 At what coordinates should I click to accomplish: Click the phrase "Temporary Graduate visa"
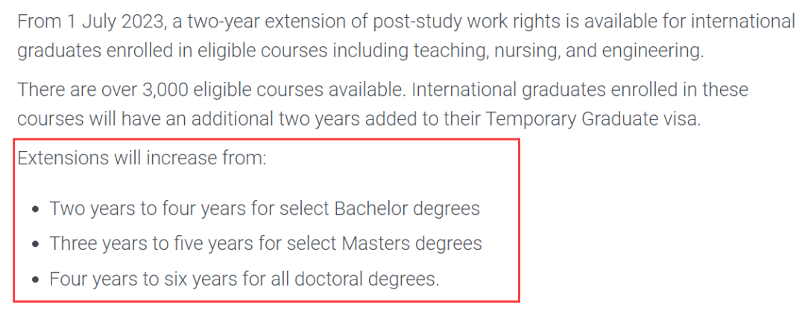(x=592, y=119)
